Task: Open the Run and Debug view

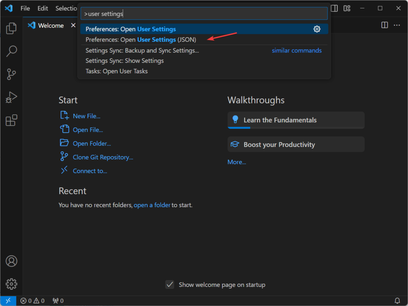Action: (11, 97)
